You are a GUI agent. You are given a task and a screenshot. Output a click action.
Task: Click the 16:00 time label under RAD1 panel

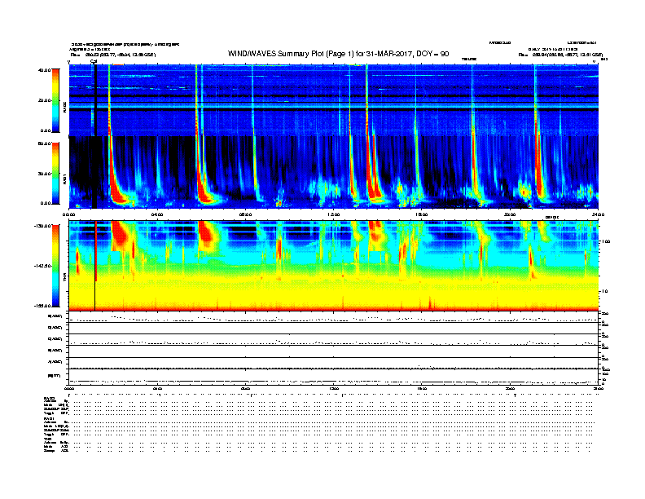coord(422,214)
